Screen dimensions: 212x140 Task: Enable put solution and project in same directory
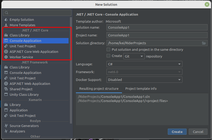tap(108, 49)
